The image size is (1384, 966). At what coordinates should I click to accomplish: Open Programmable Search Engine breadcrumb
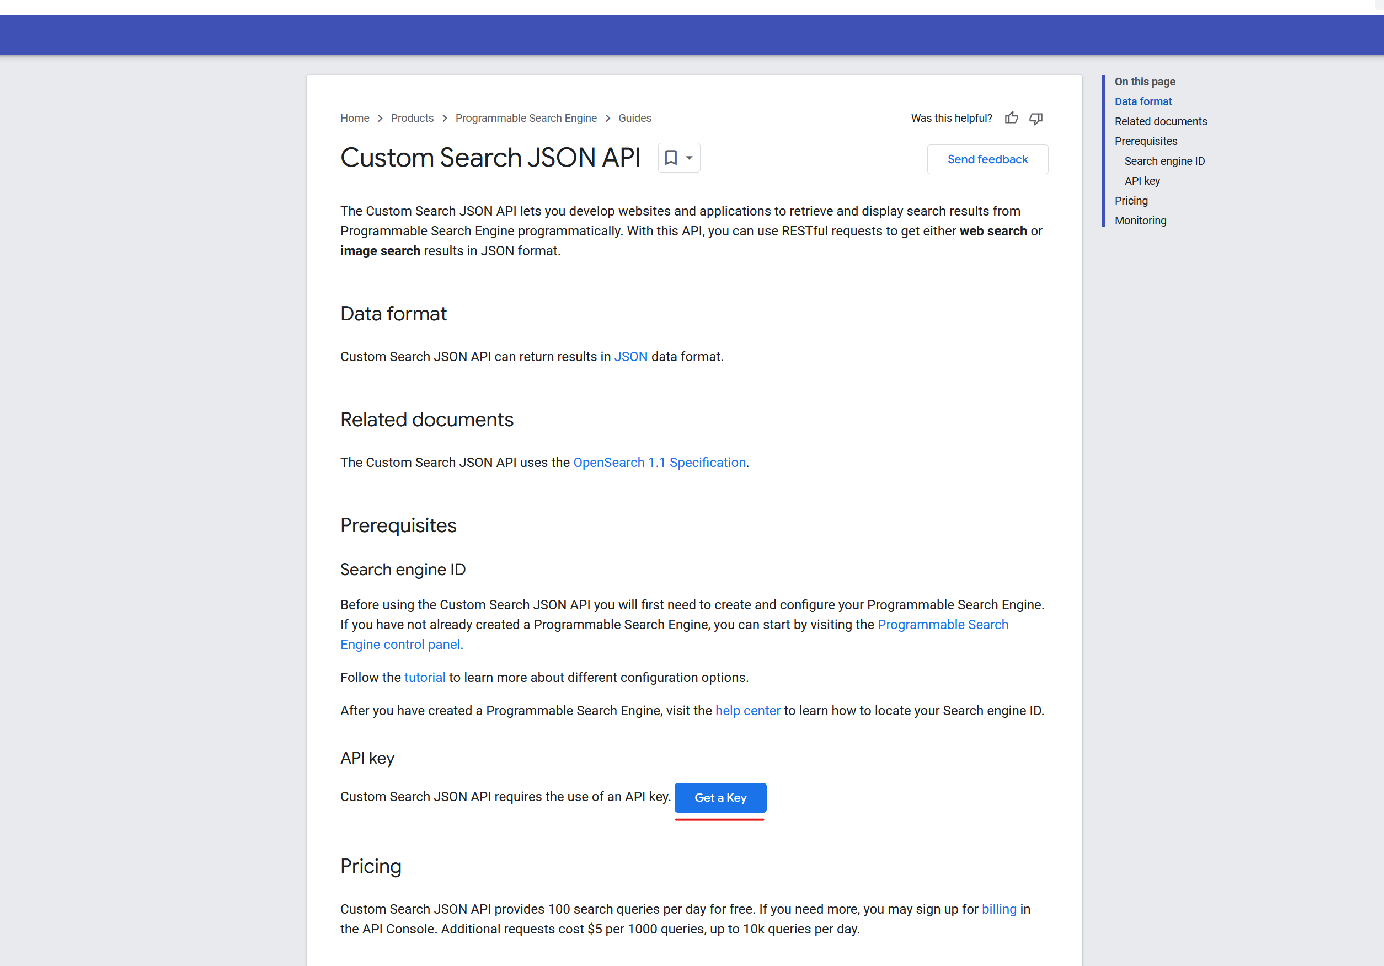526,118
